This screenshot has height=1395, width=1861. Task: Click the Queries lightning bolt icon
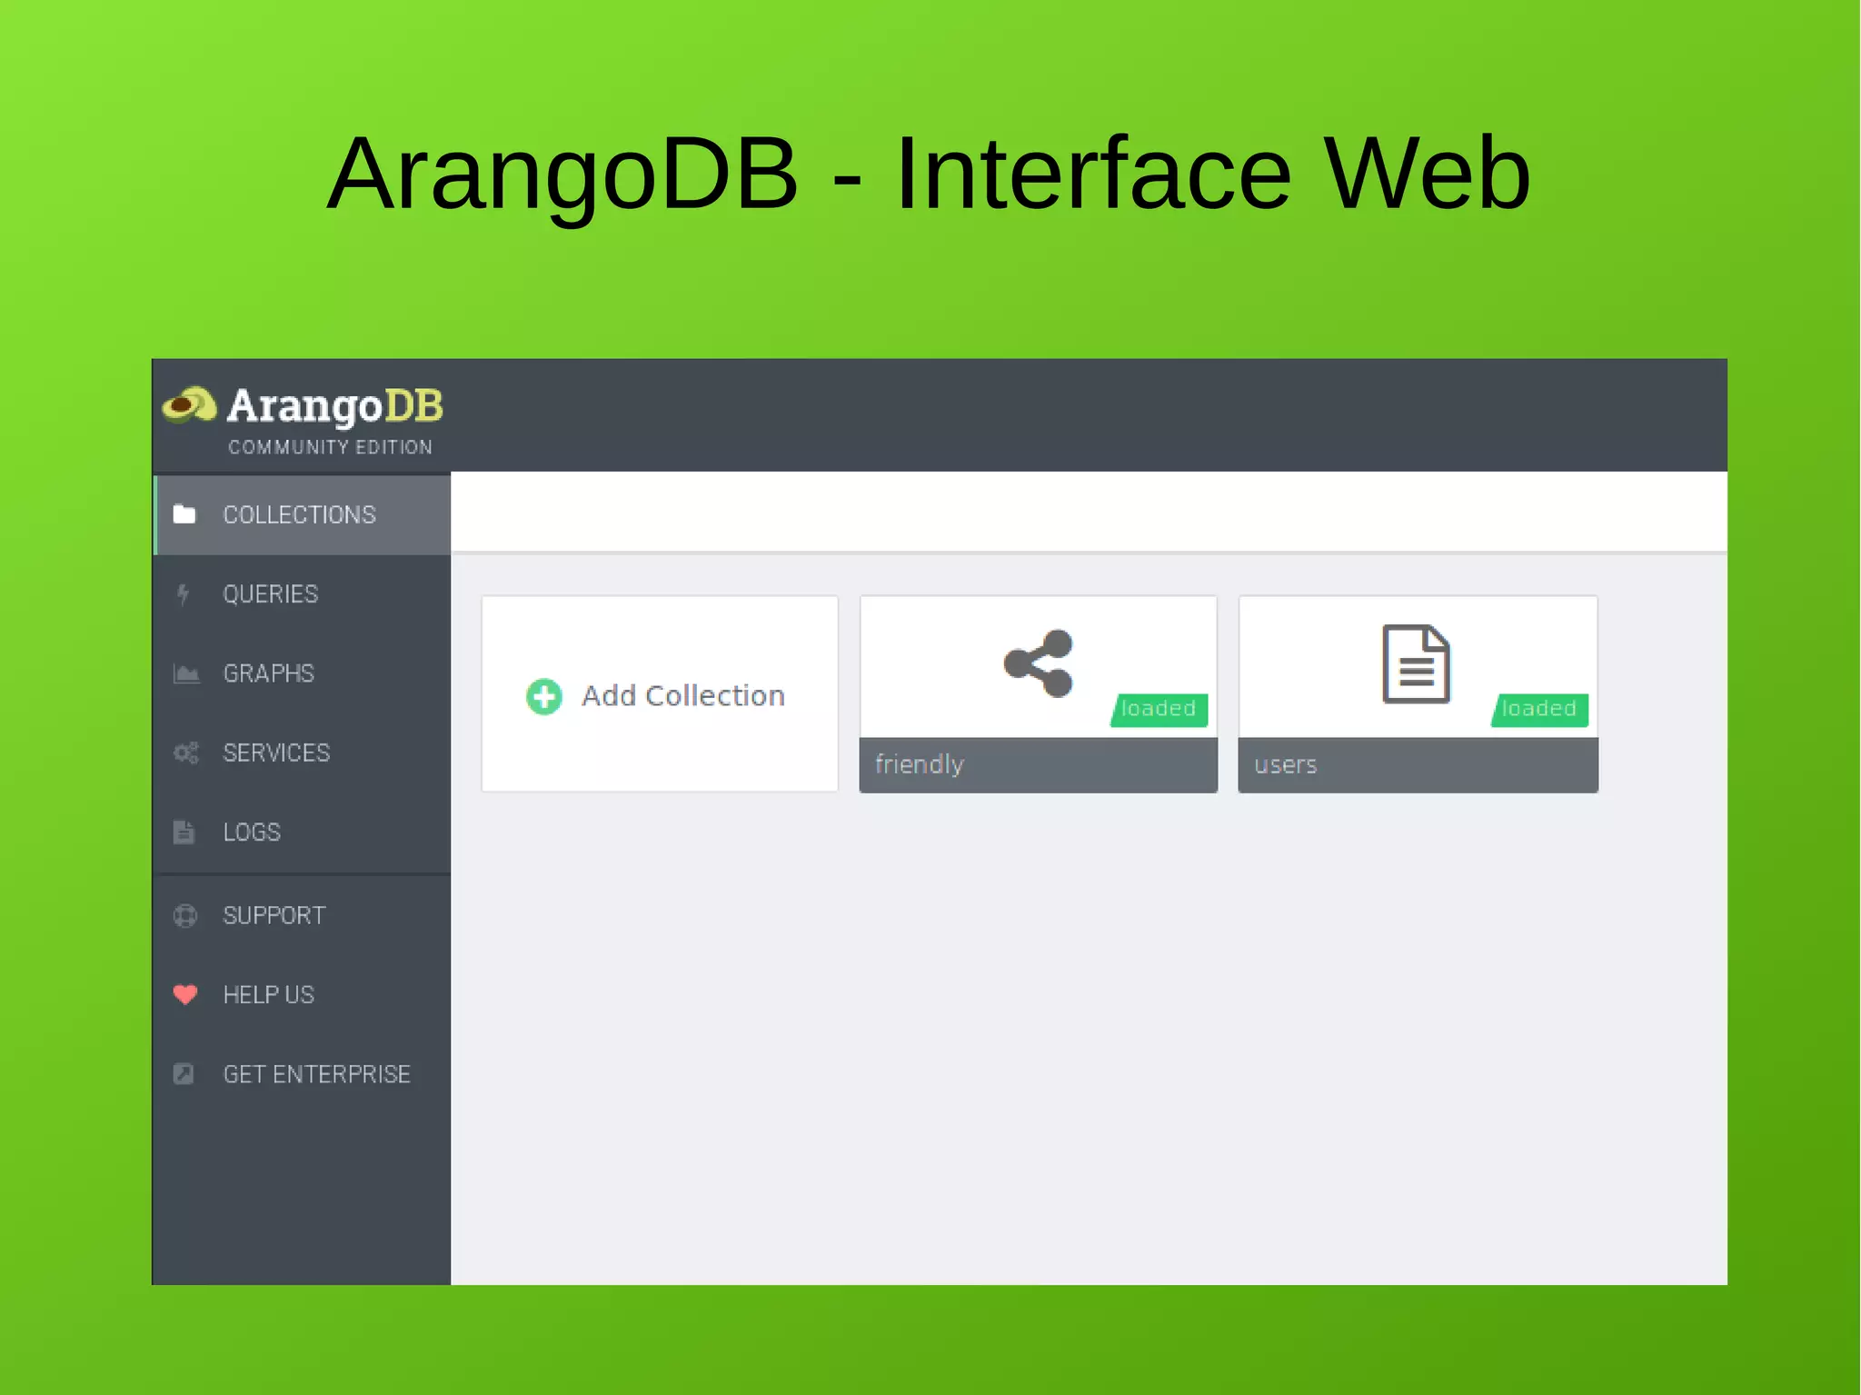(x=184, y=594)
